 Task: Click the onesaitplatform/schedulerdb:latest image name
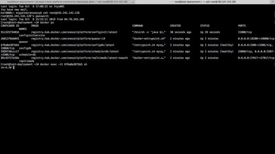tap(75, 51)
